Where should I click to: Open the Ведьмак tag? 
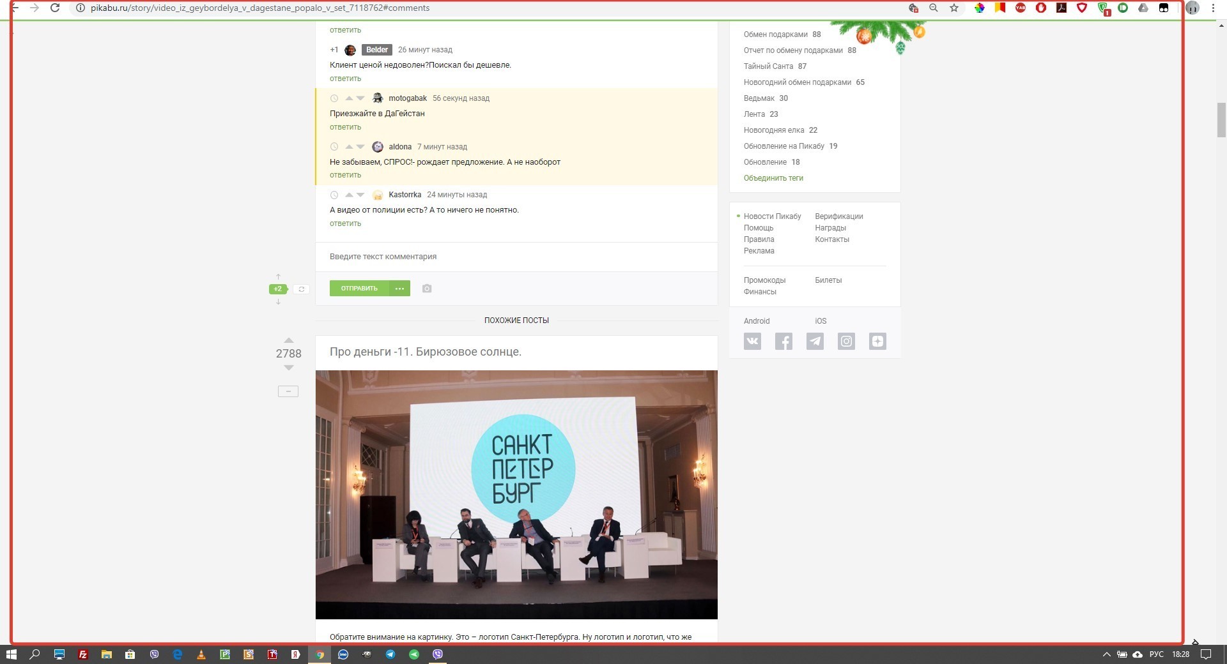pos(759,98)
